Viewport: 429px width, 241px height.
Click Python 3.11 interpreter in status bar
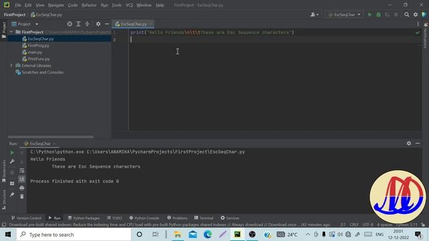(407, 224)
